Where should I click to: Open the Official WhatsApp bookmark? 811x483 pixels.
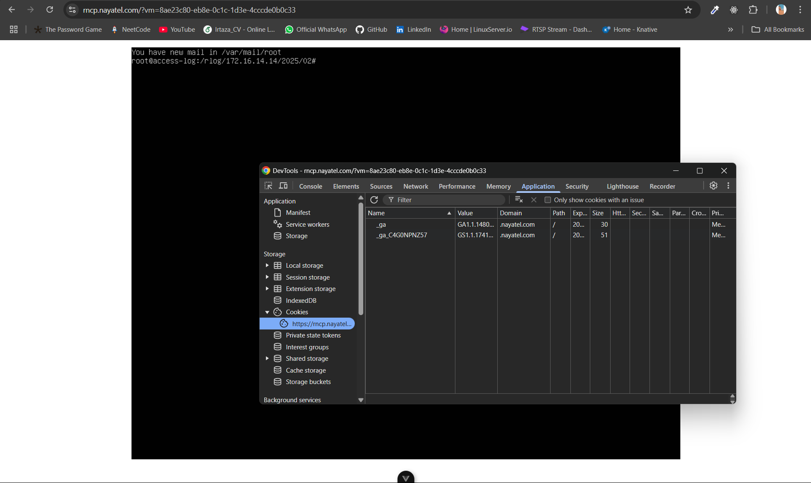point(316,29)
